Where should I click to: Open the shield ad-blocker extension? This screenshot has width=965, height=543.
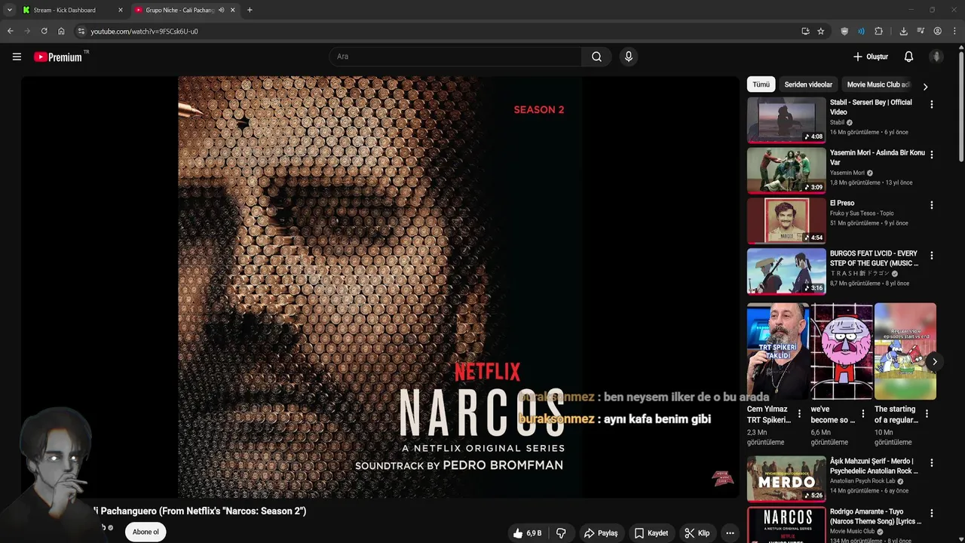click(844, 31)
